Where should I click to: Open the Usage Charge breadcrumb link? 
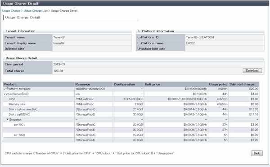click(x=11, y=11)
